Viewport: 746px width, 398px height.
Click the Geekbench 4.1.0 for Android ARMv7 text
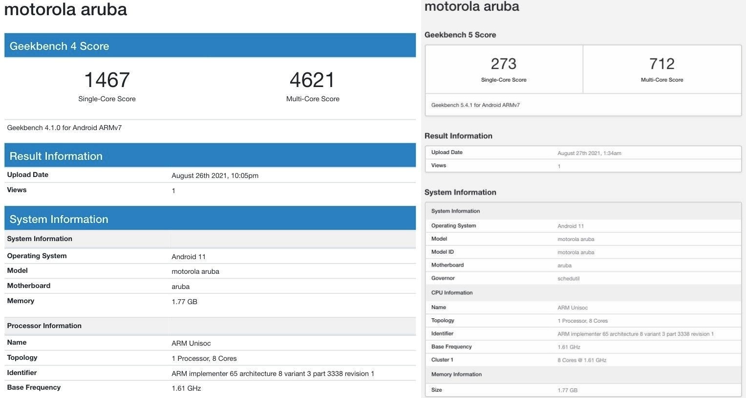coord(64,128)
